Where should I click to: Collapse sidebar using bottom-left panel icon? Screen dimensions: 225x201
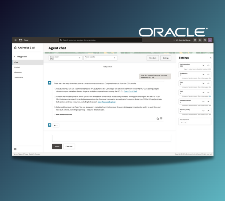[x=15, y=149]
